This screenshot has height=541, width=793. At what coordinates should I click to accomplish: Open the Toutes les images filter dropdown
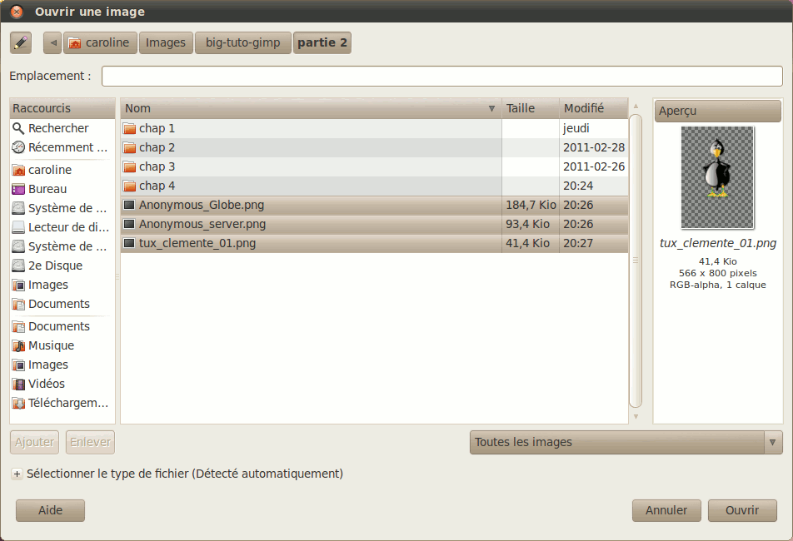pyautogui.click(x=626, y=442)
